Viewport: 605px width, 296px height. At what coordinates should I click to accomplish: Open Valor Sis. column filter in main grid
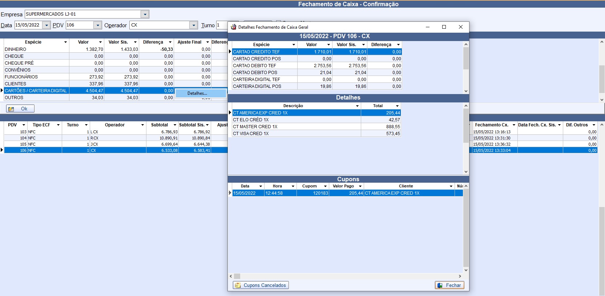pyautogui.click(x=135, y=42)
